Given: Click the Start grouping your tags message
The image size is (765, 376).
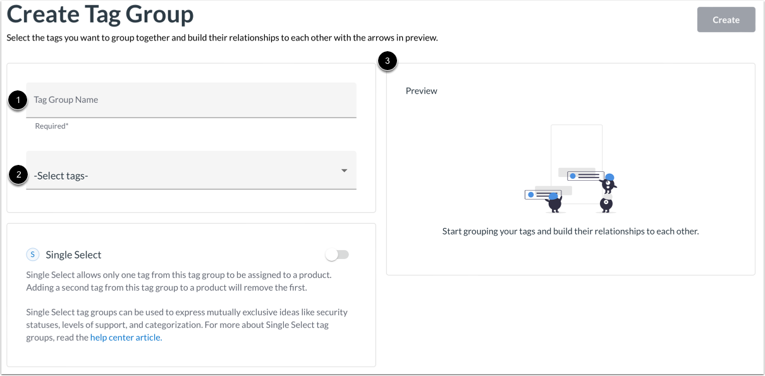Looking at the screenshot, I should [x=570, y=231].
